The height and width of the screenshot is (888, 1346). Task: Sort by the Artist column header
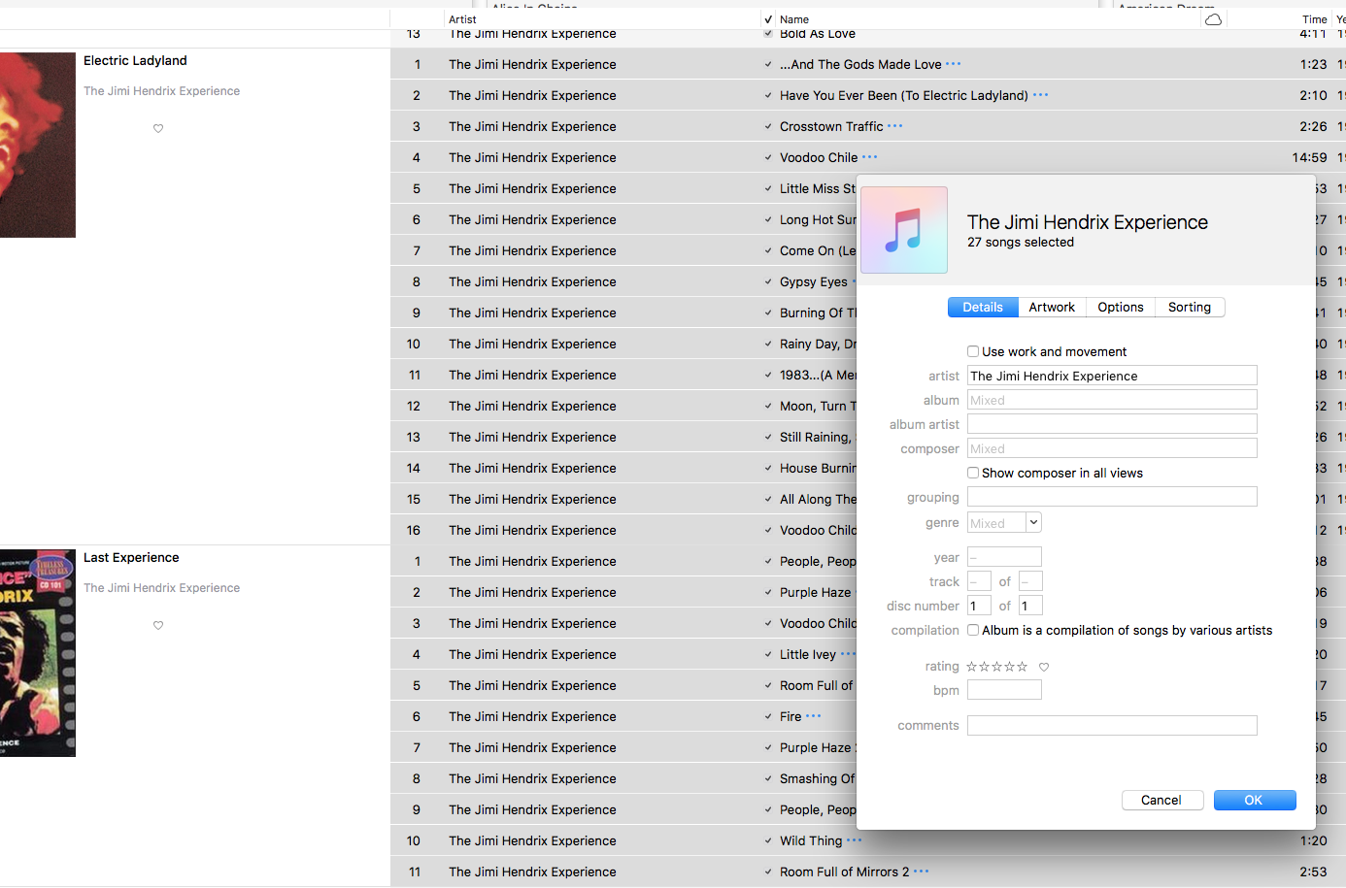click(462, 19)
